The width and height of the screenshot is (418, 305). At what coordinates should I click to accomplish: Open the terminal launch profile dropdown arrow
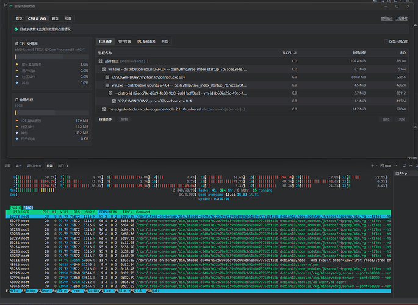[x=377, y=166]
